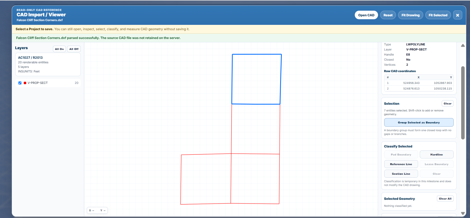Classify selection as Section Line
The width and height of the screenshot is (470, 218).
[401, 174]
